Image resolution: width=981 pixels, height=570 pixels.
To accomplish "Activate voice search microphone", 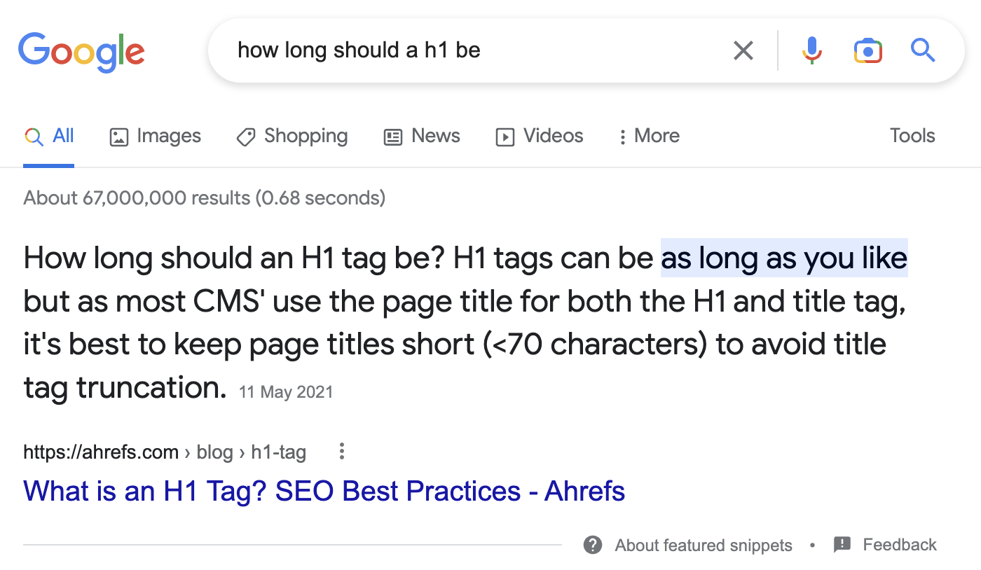I will click(x=811, y=50).
